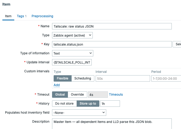Select the Item tab
This screenshot has height=129, width=181.
tap(8, 16)
